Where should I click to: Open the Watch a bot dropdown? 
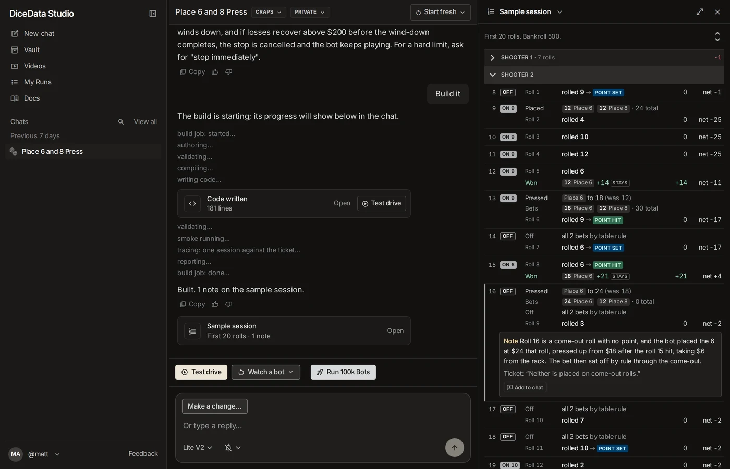click(x=266, y=372)
